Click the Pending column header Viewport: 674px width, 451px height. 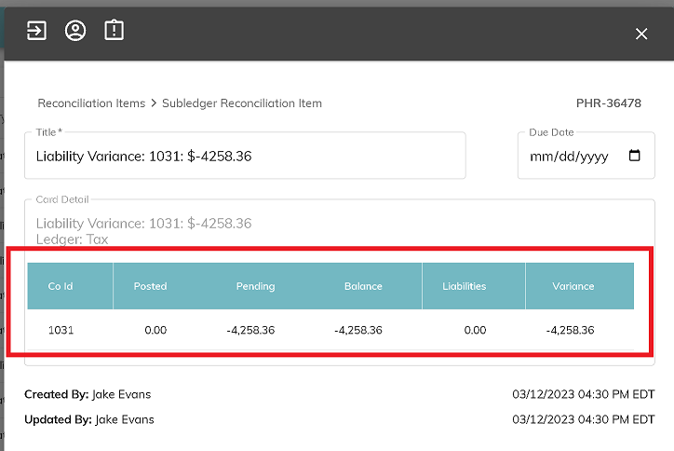255,286
